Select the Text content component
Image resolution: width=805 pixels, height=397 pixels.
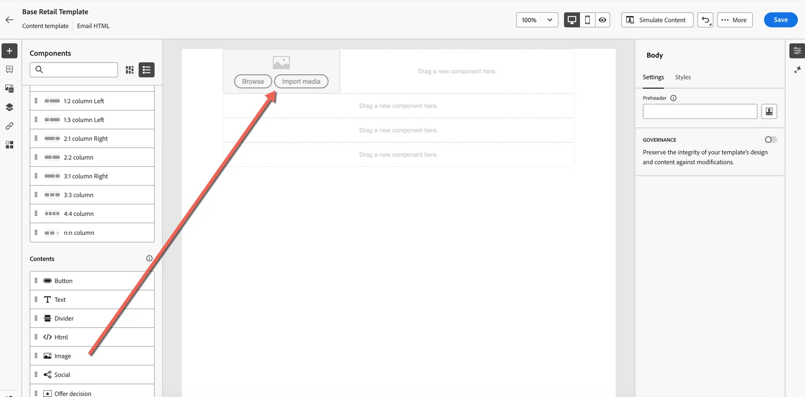click(x=92, y=300)
